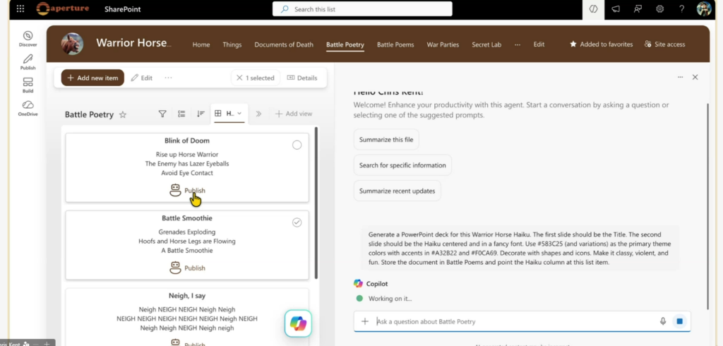This screenshot has width=723, height=346.
Task: Click the Battle Smoothie title
Action: tap(187, 218)
